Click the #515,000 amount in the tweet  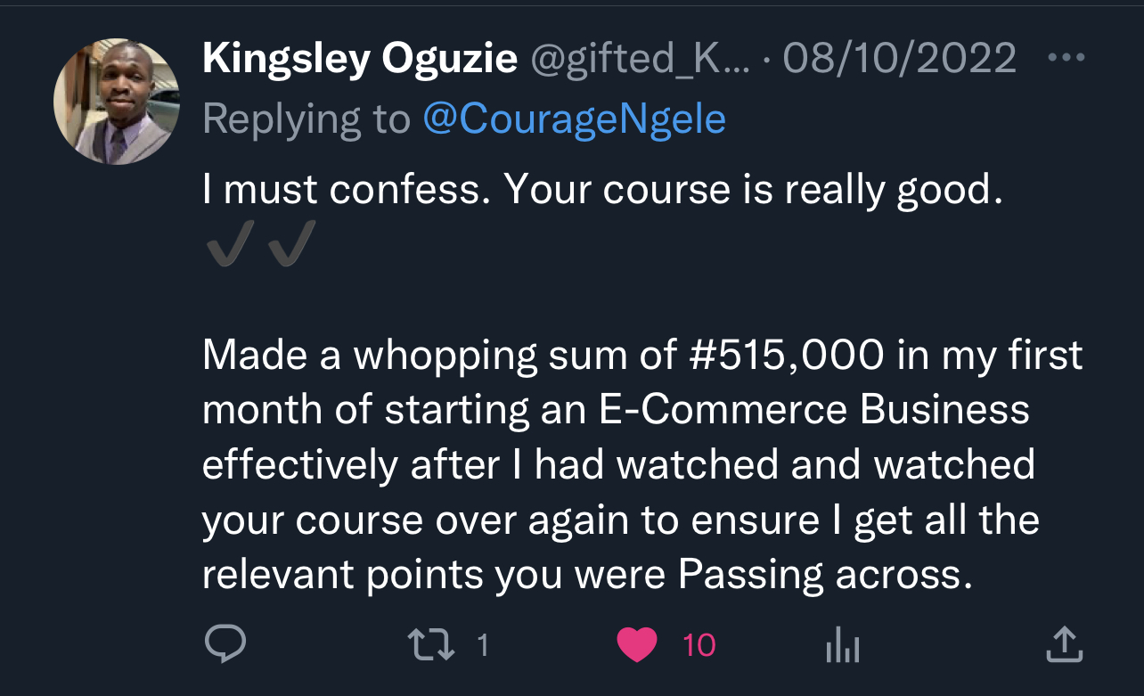point(786,356)
